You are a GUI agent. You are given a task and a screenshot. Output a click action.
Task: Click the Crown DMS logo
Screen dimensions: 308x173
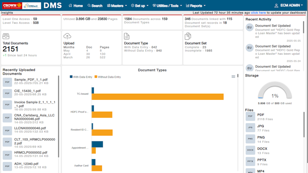click(x=32, y=5)
